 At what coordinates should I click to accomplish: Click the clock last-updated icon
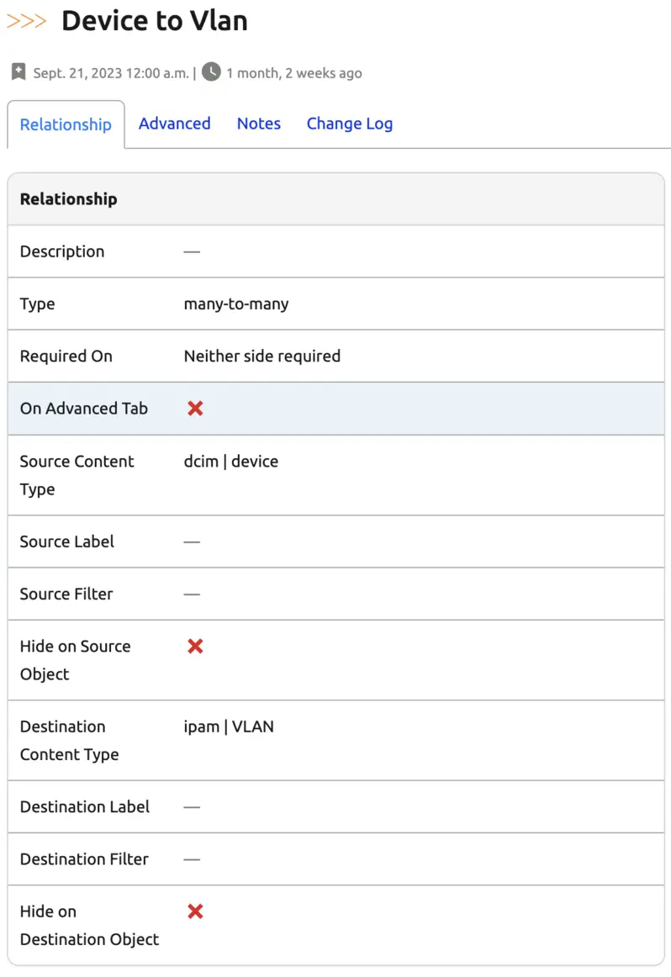coord(211,72)
